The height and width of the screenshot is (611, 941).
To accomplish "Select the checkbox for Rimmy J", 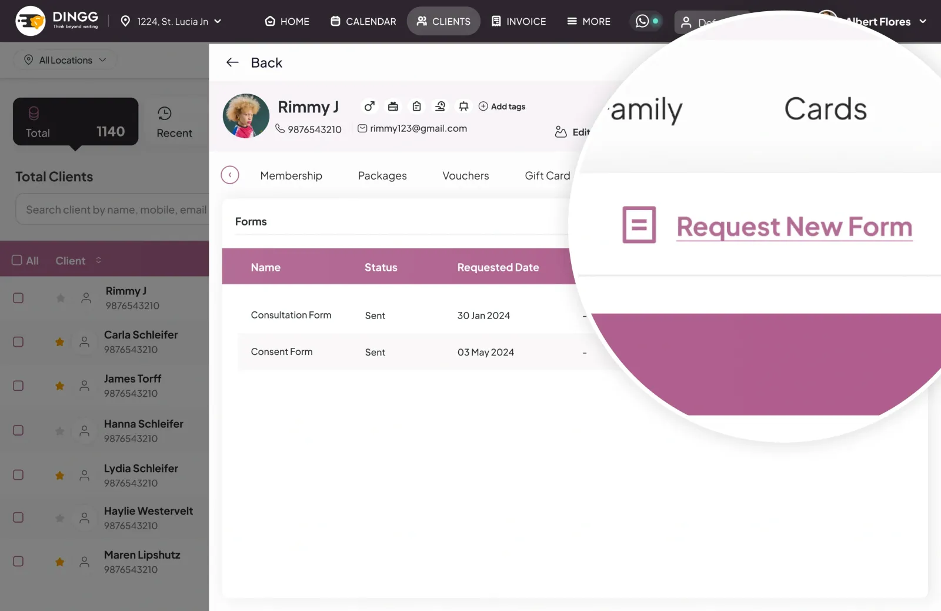I will [x=18, y=298].
